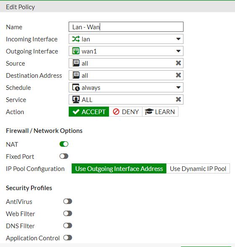Click the always schedule clock icon
235x247 pixels.
tap(76, 87)
